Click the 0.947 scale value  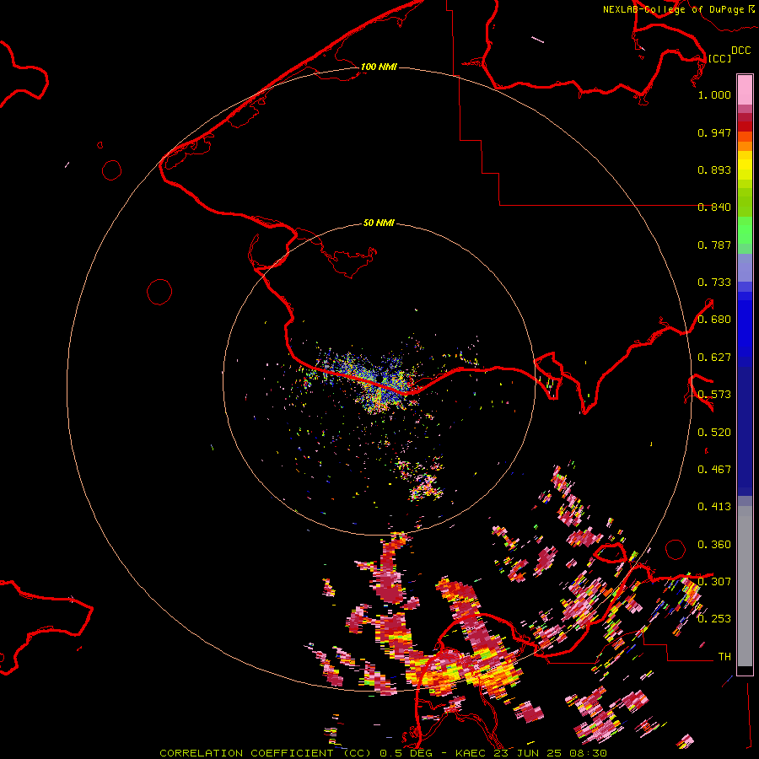714,132
